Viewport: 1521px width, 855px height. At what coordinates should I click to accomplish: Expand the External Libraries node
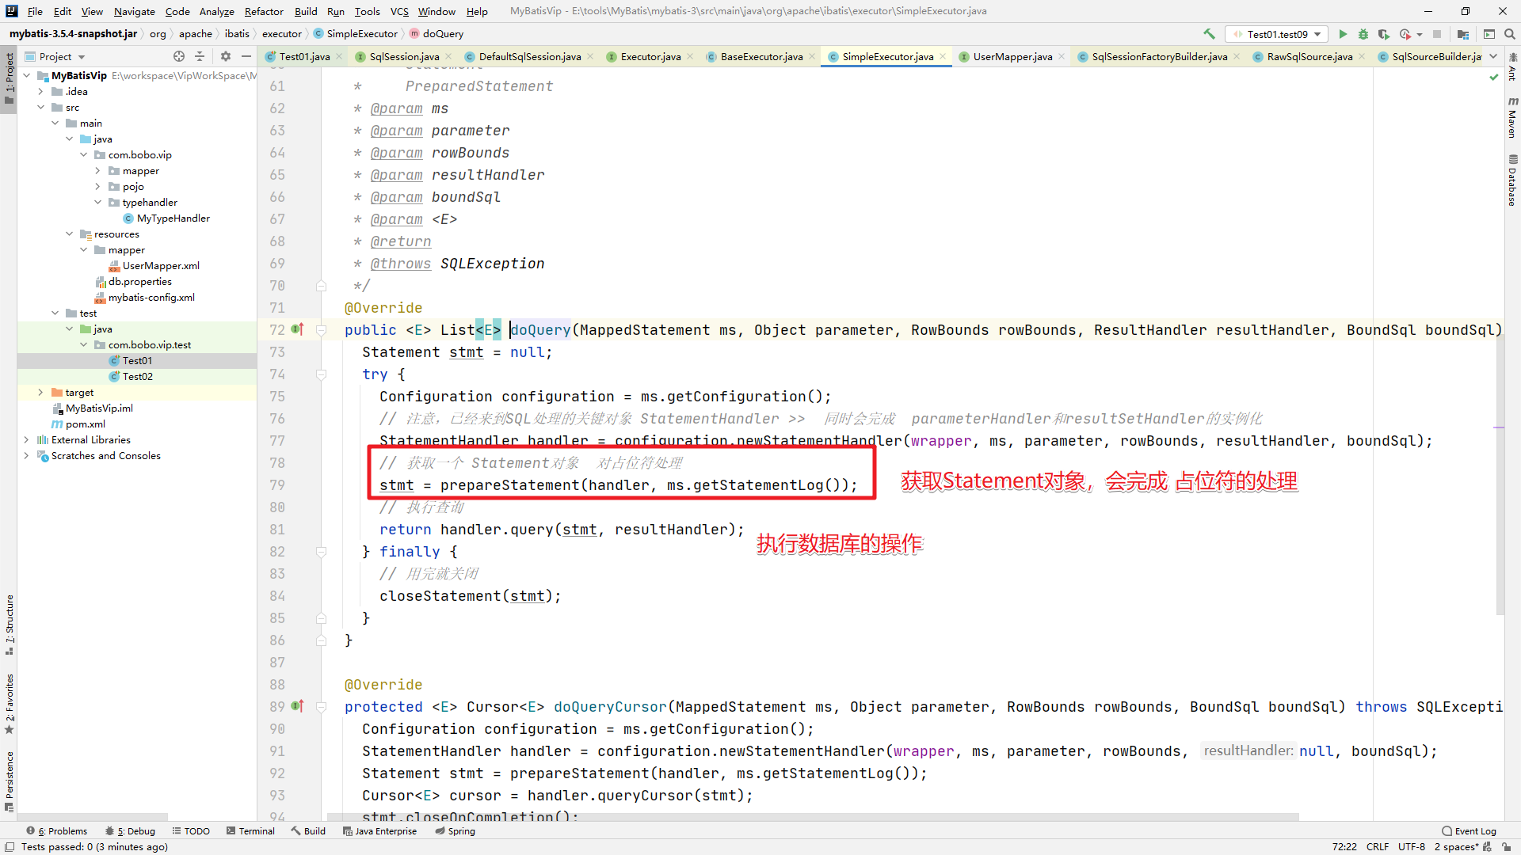[x=26, y=440]
